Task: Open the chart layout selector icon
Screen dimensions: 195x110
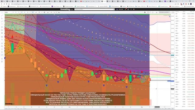Action: (x=148, y=12)
